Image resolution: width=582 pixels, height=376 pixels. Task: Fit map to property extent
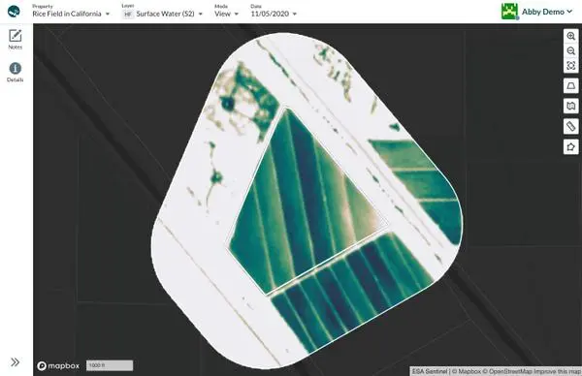(x=571, y=66)
